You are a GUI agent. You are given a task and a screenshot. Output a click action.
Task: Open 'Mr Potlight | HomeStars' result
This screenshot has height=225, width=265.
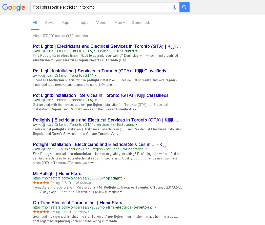point(57,174)
